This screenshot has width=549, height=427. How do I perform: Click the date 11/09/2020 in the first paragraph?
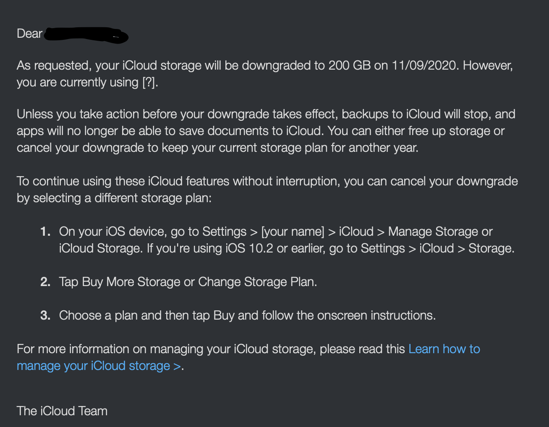tap(424, 65)
